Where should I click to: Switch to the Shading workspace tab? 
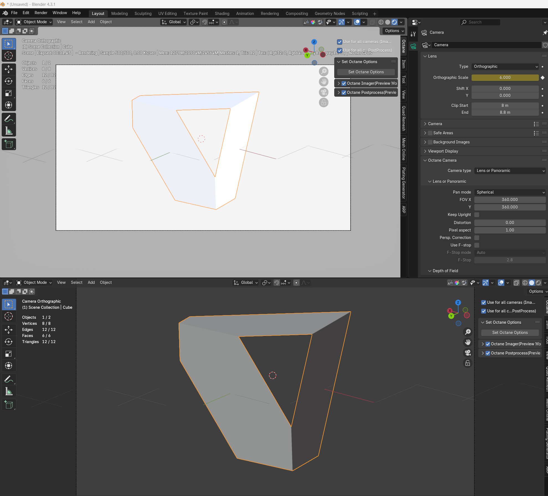coord(222,13)
